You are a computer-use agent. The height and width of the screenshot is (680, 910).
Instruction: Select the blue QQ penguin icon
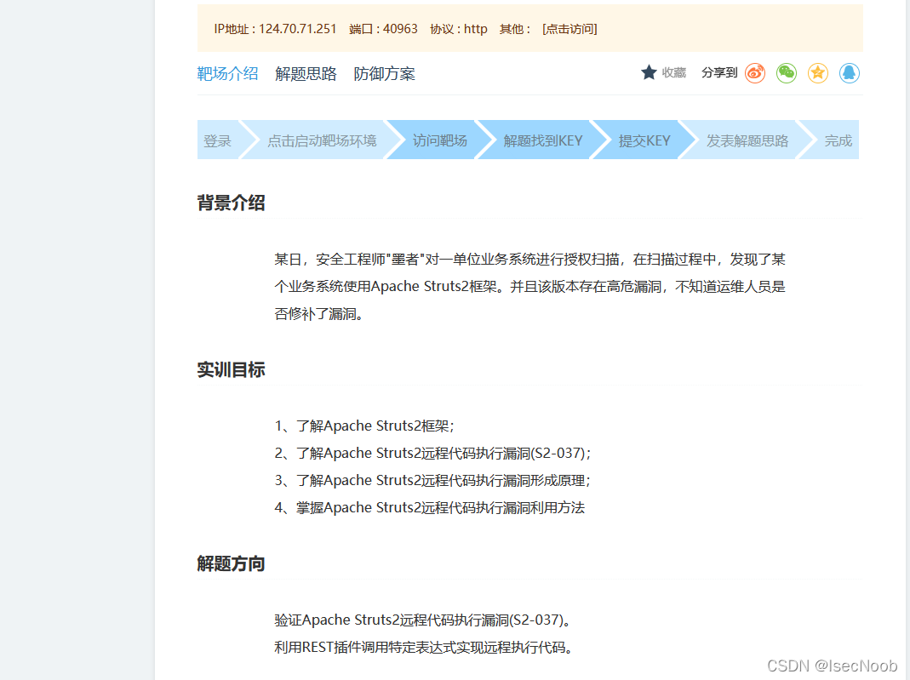849,73
